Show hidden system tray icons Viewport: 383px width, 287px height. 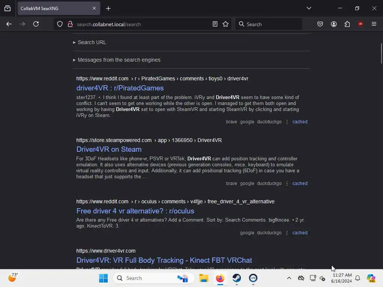point(289,278)
